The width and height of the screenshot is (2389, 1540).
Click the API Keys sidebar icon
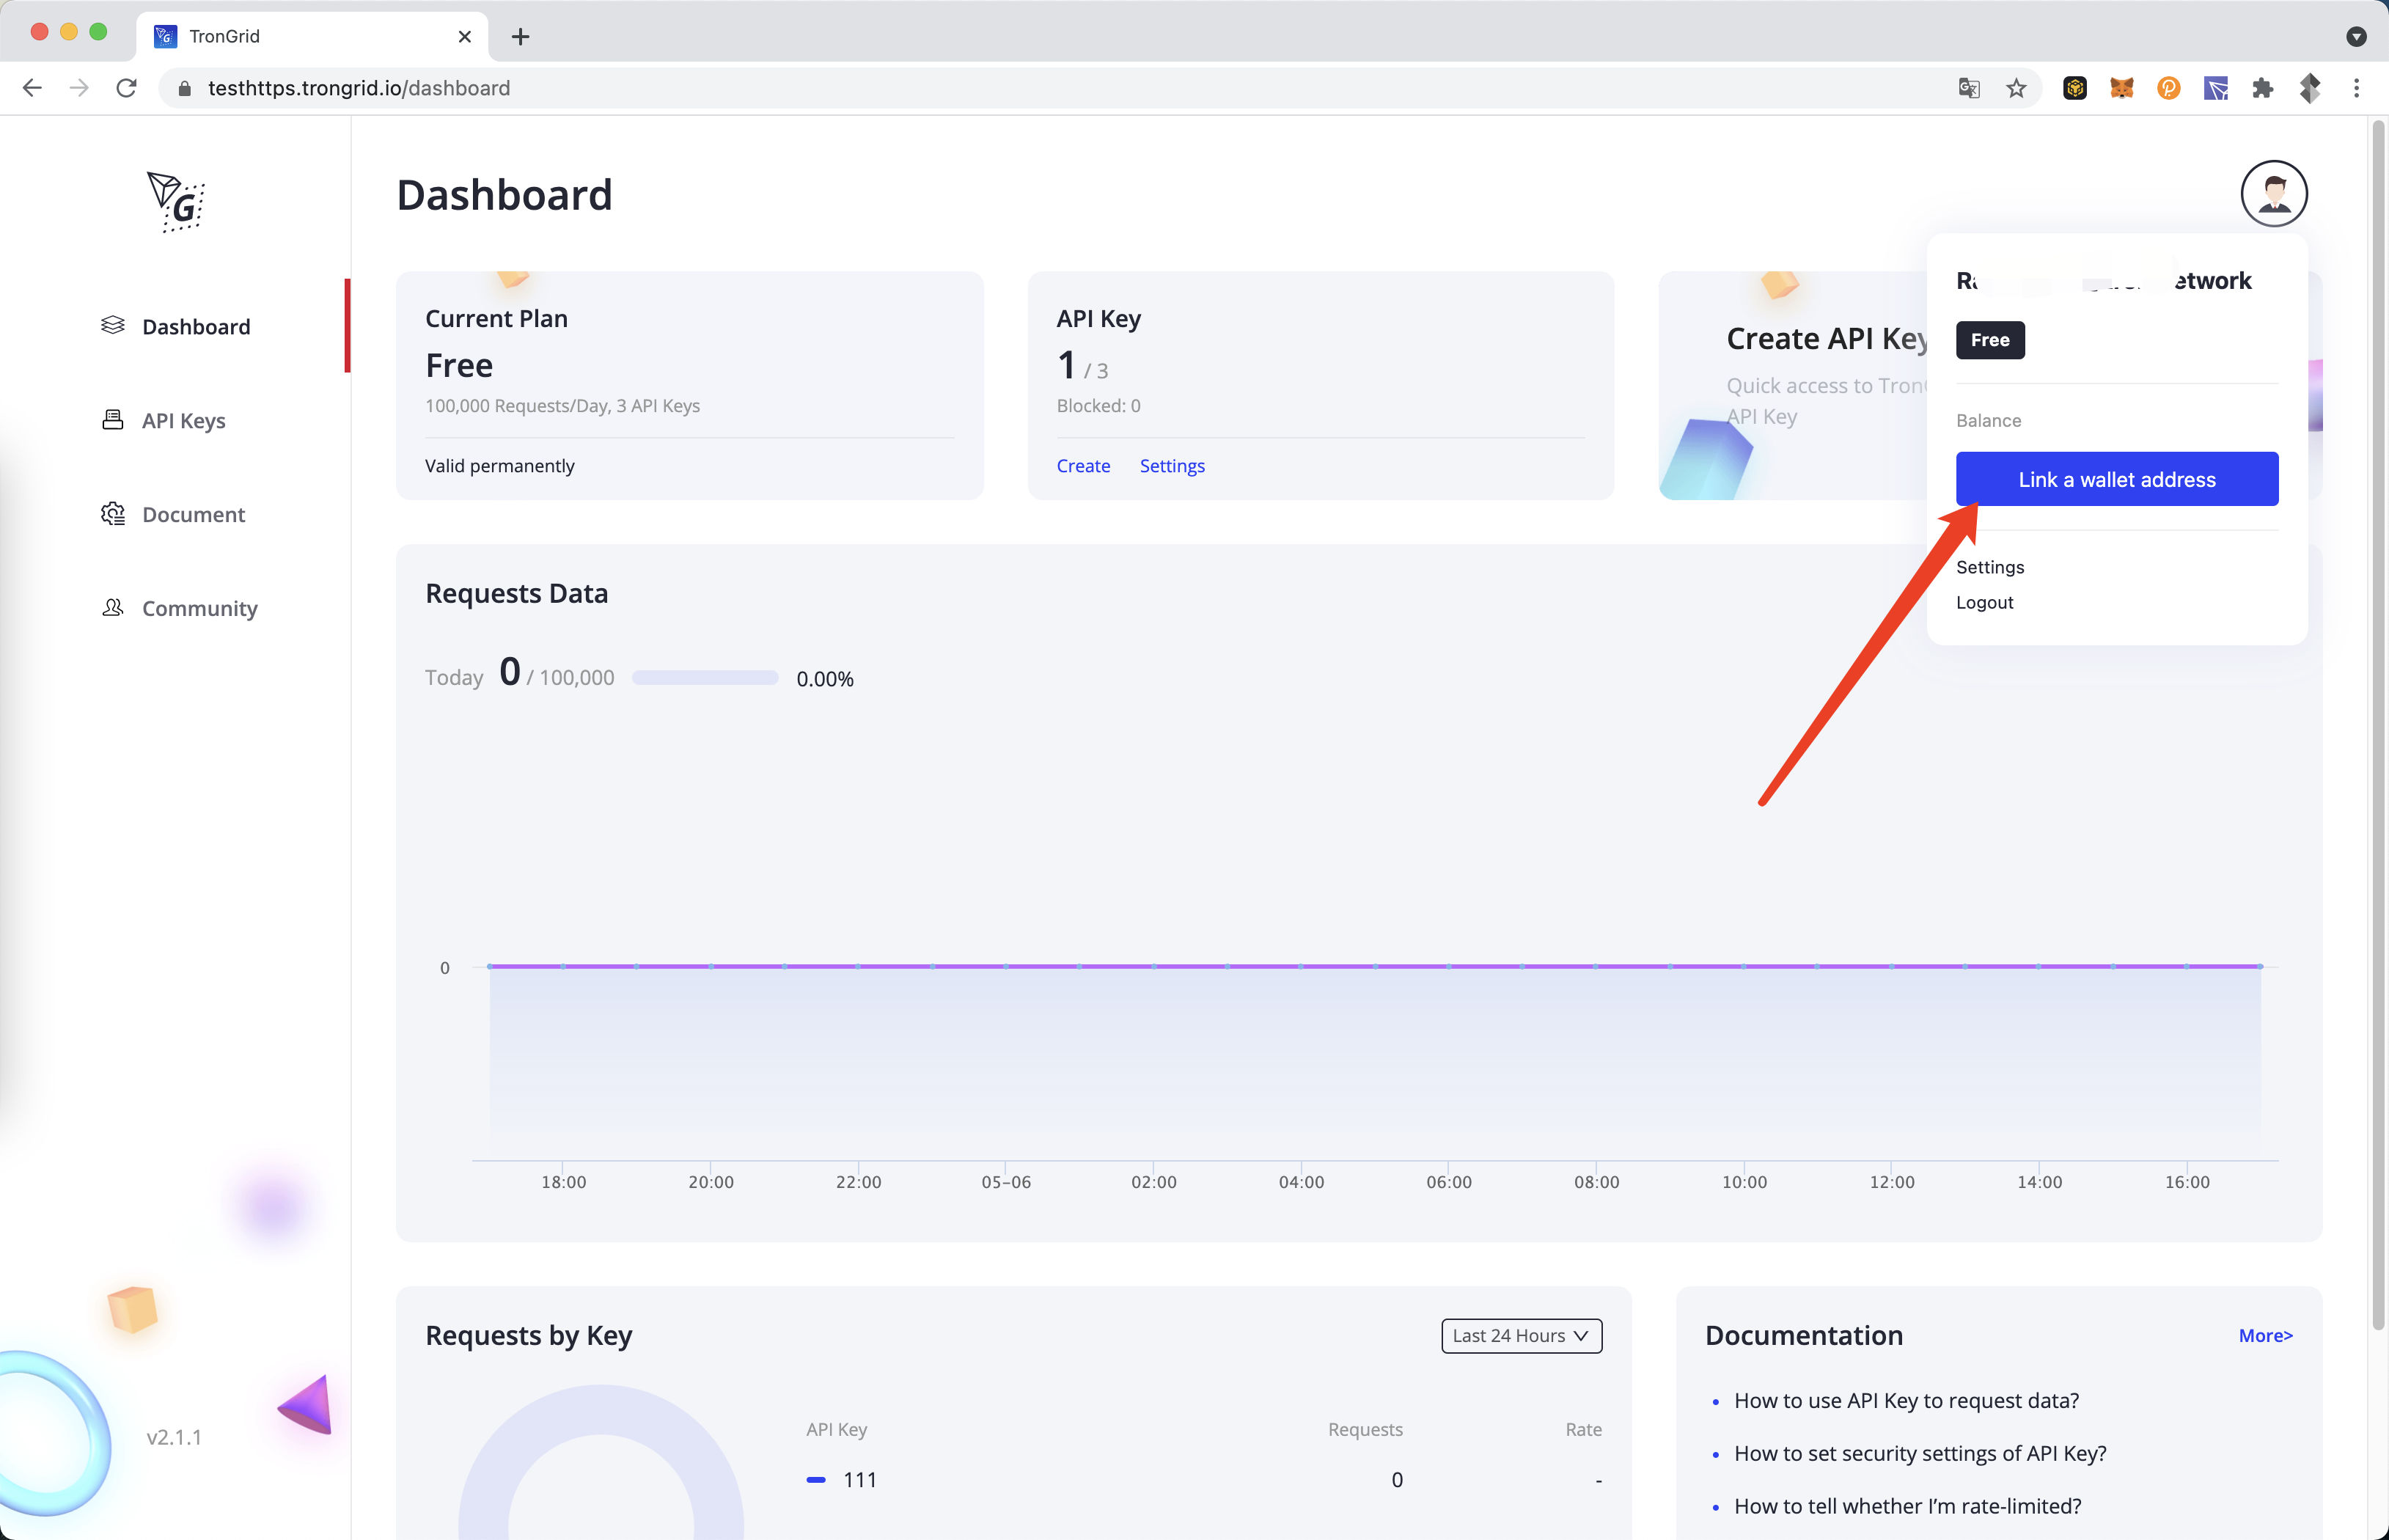pos(113,420)
